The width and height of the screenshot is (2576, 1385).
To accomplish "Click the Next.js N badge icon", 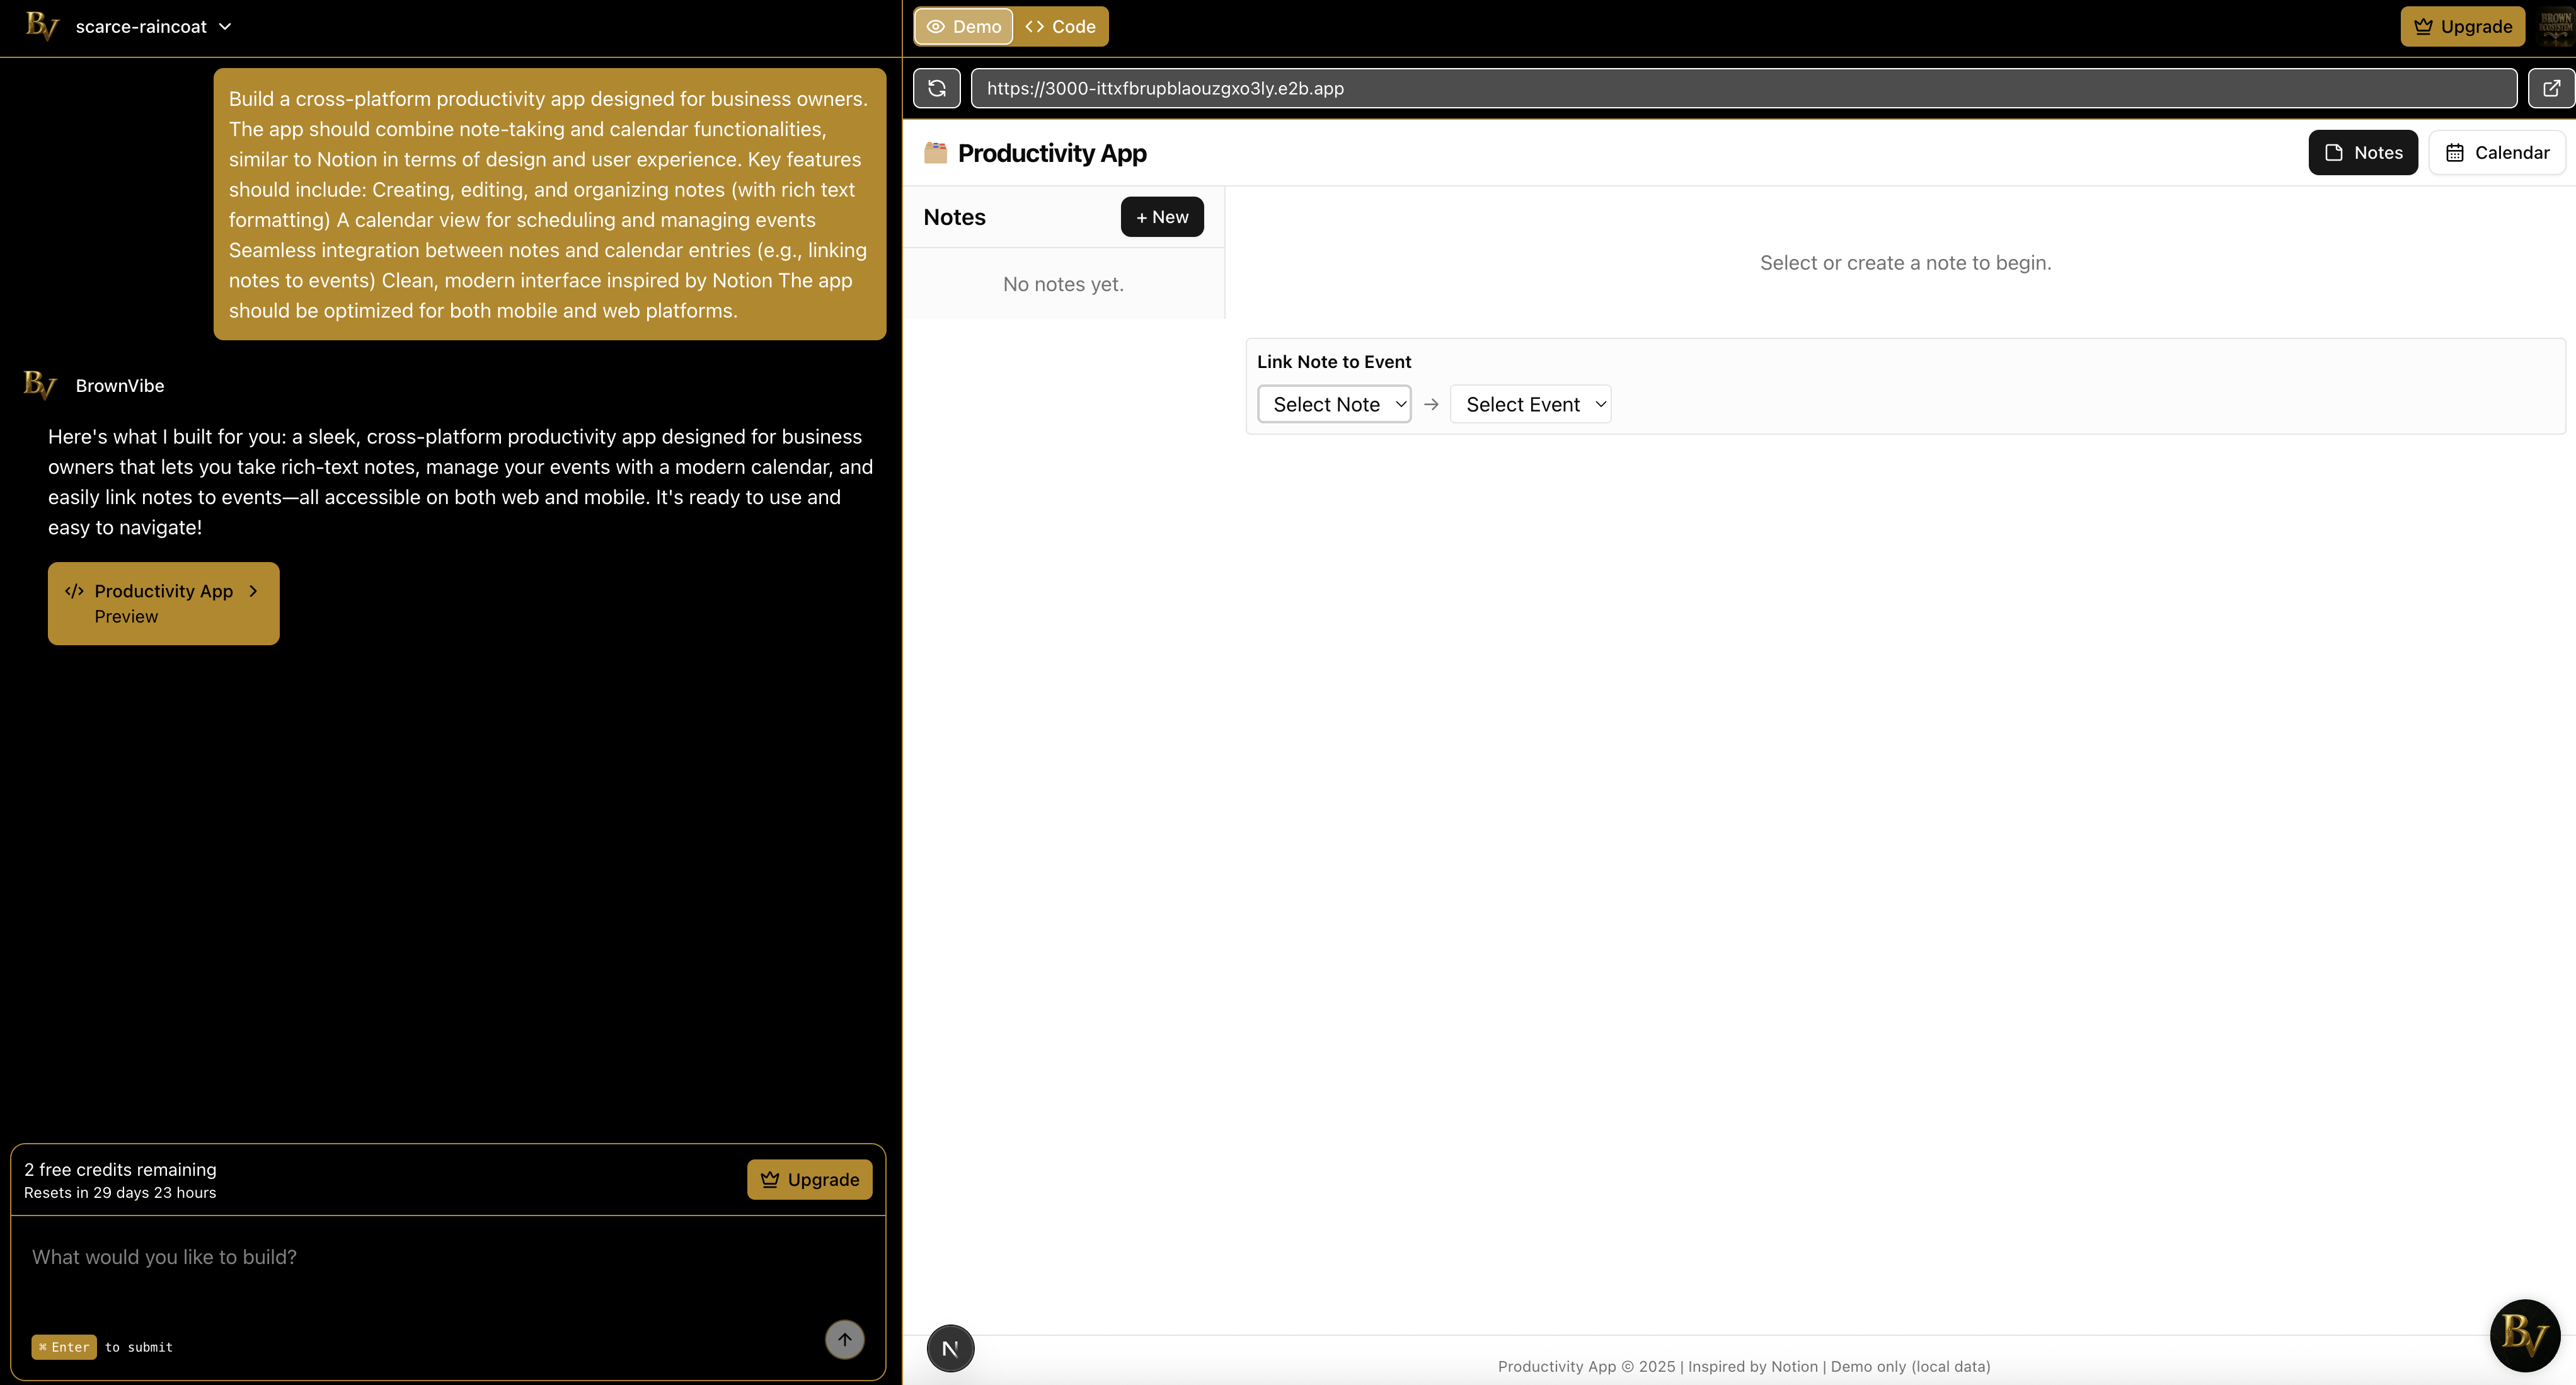I will [950, 1348].
